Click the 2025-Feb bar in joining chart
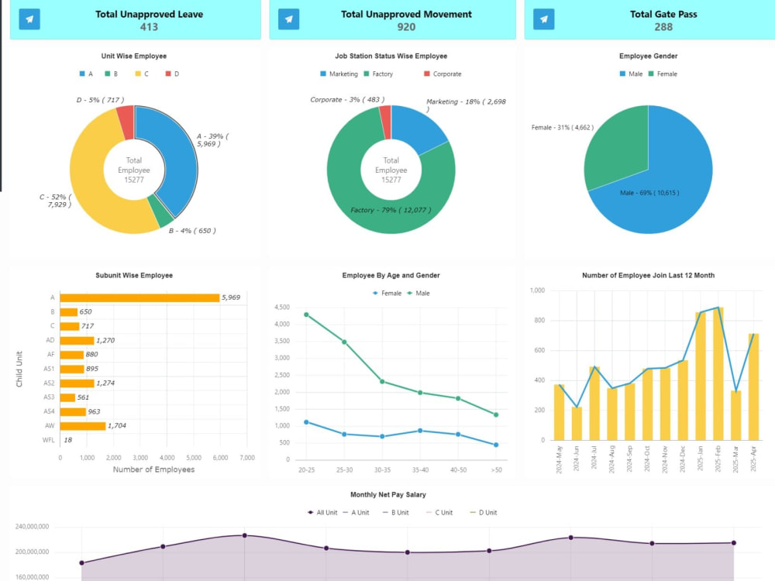The height and width of the screenshot is (581, 775). [x=718, y=374]
